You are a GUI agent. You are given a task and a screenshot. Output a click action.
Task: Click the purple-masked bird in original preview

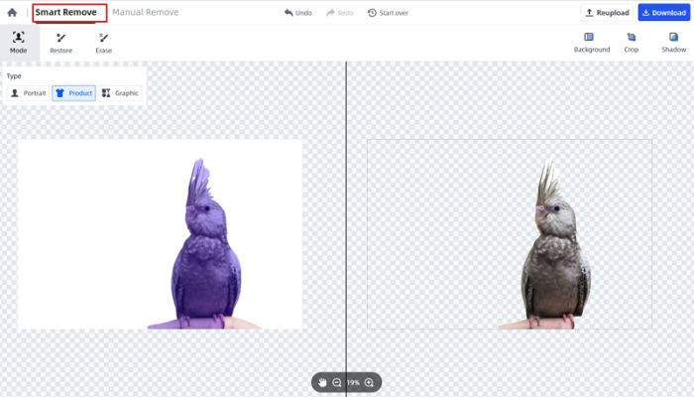tap(206, 244)
